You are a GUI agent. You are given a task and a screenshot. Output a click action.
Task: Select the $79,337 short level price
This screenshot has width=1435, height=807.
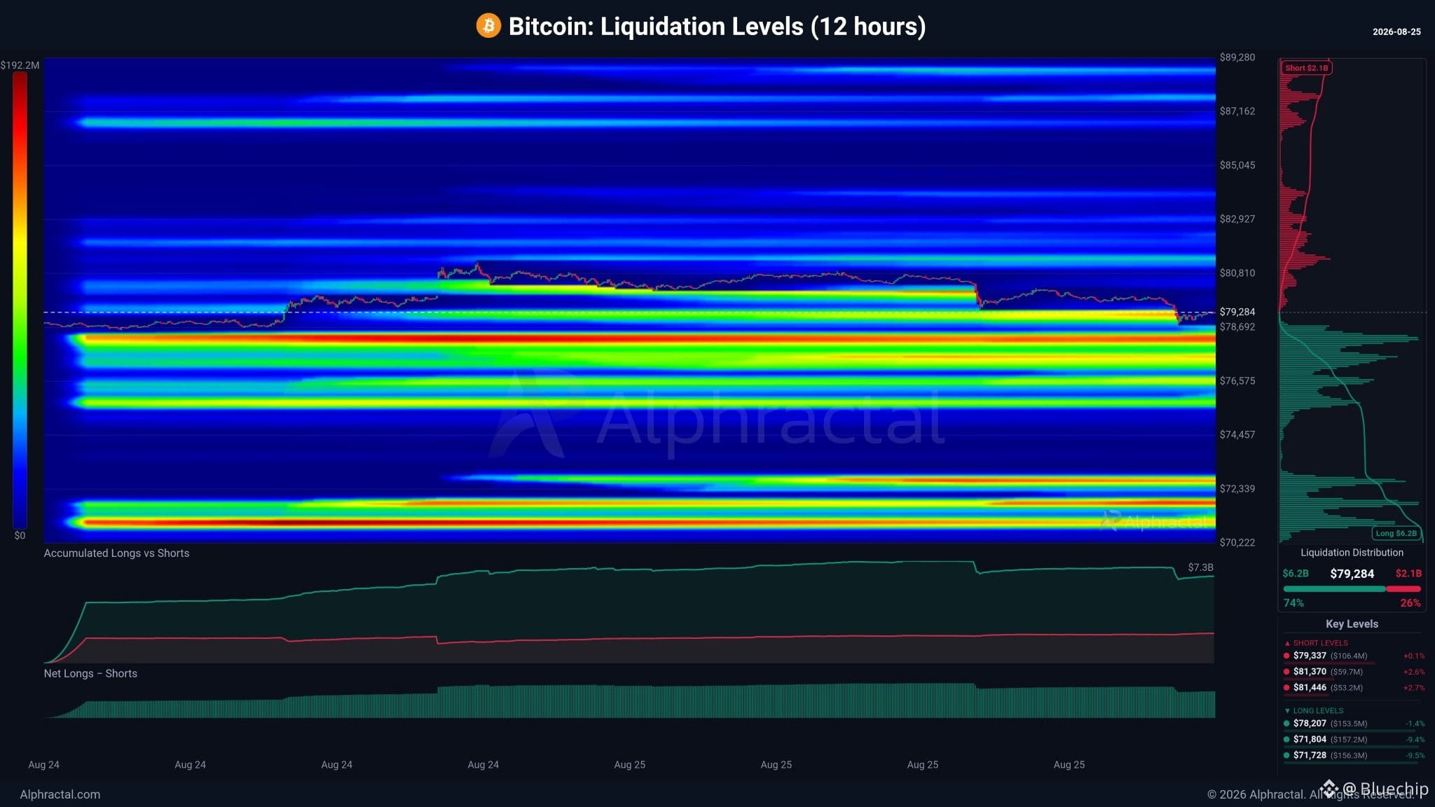click(1310, 656)
